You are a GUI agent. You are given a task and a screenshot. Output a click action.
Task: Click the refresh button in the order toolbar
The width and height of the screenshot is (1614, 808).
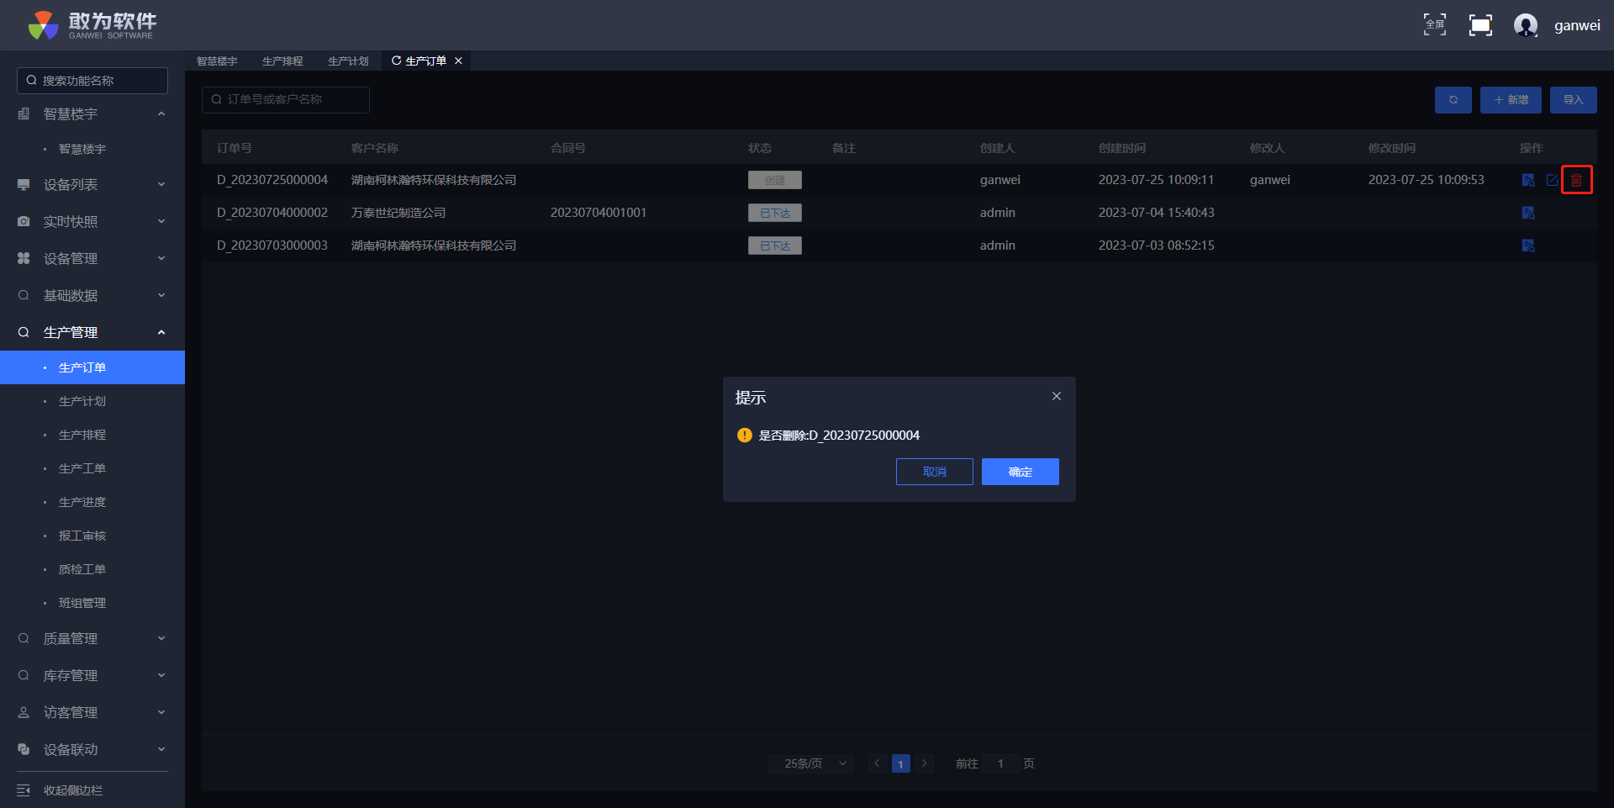click(x=1453, y=100)
